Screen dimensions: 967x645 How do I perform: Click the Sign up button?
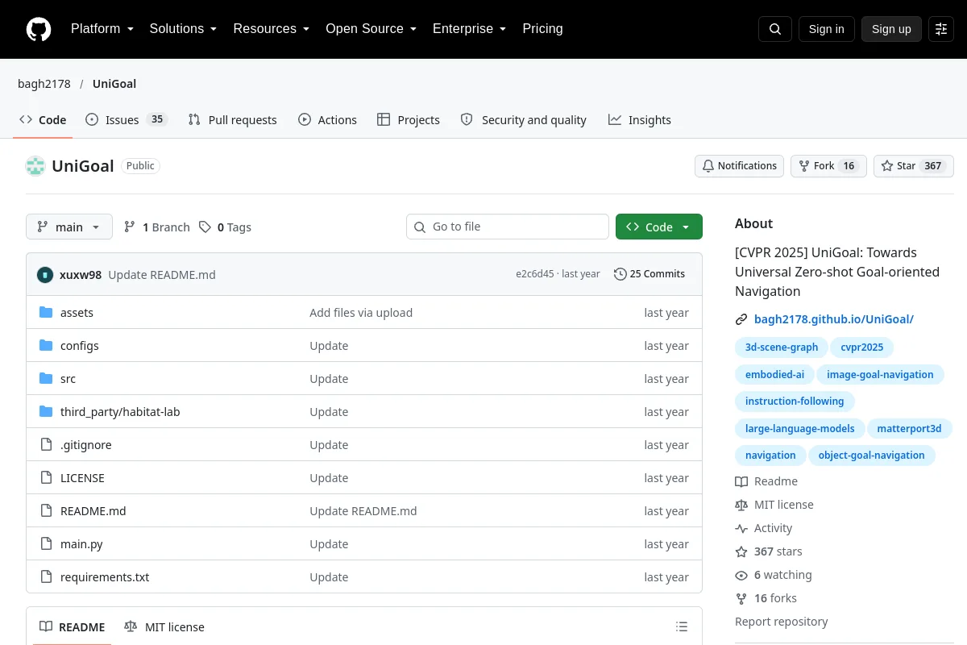891,29
